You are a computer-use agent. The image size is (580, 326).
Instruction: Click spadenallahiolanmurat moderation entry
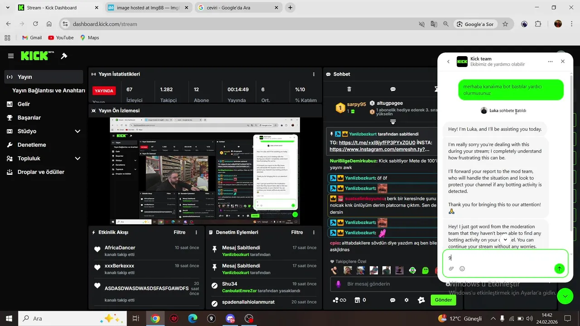pos(248,302)
